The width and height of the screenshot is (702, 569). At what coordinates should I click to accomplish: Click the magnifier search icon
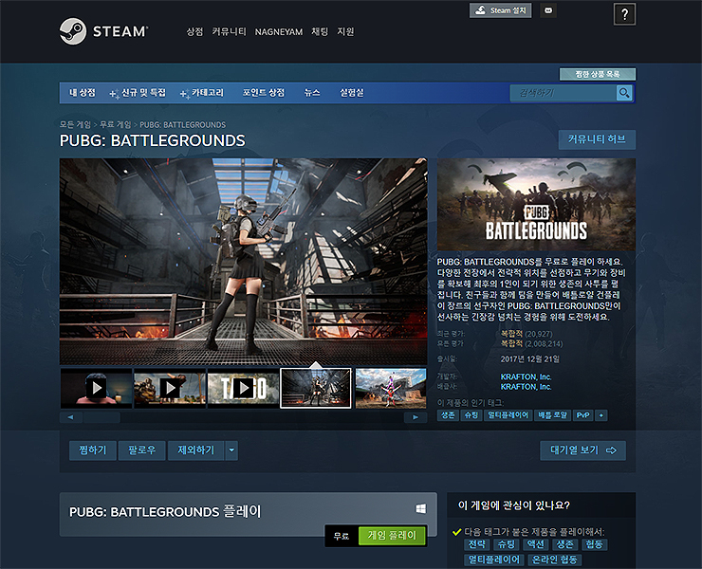[624, 93]
